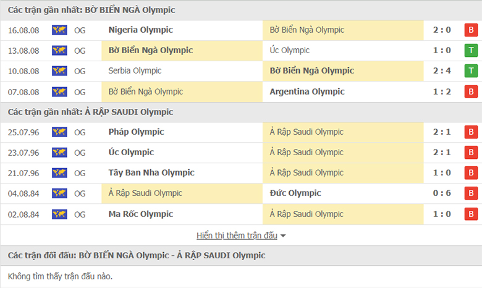Click red B badge for Úc Olympic 2:1 match

click(x=471, y=153)
